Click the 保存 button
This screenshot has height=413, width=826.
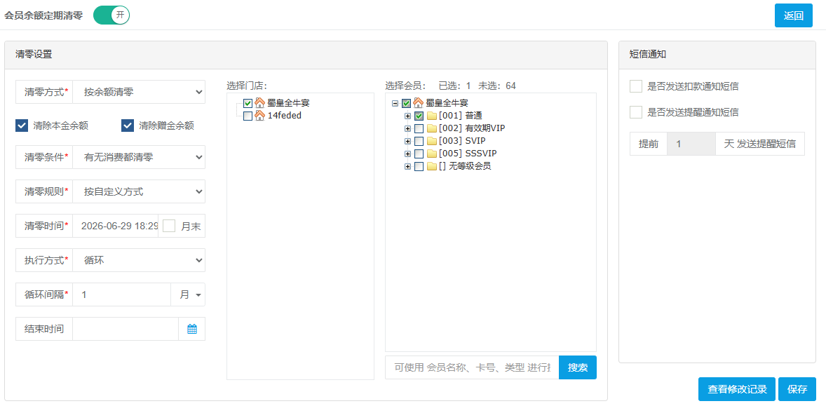pos(797,389)
